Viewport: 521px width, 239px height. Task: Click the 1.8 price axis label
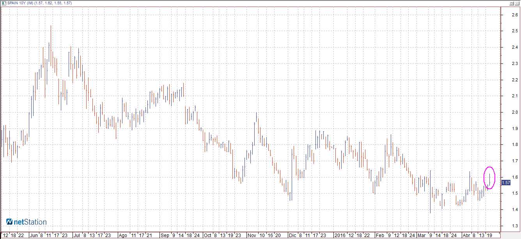click(x=515, y=145)
